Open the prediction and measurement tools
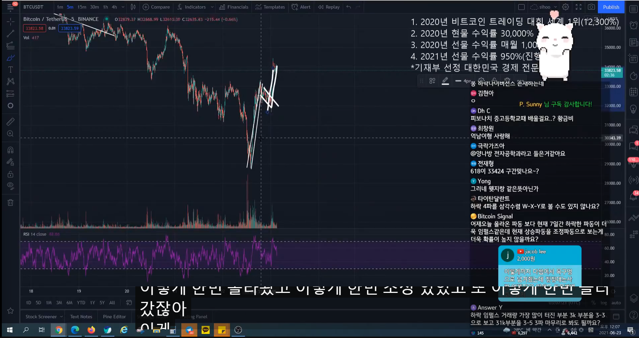This screenshot has height=338, width=639. (x=10, y=94)
